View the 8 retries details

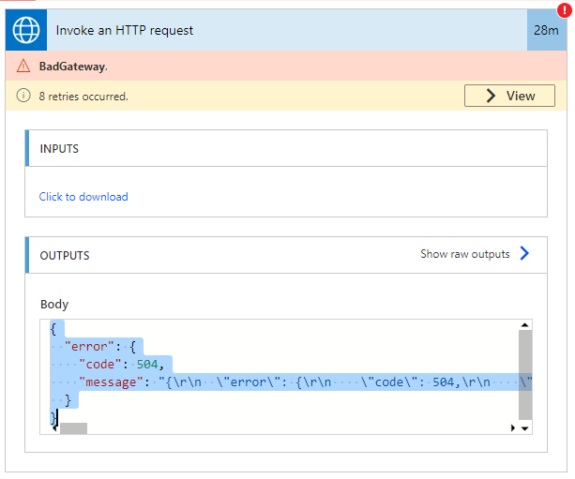click(x=509, y=96)
